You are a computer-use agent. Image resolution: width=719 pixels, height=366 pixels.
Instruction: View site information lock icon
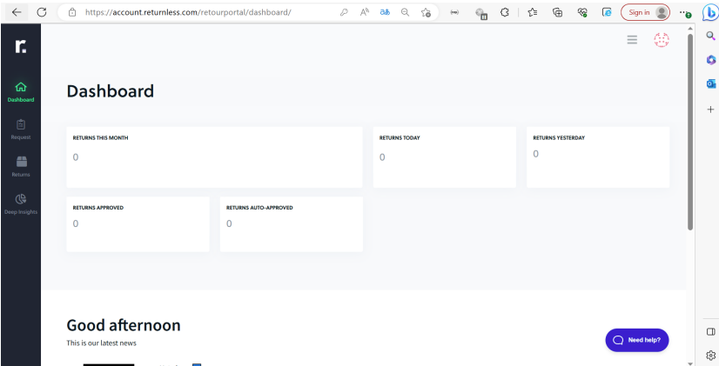tap(72, 12)
